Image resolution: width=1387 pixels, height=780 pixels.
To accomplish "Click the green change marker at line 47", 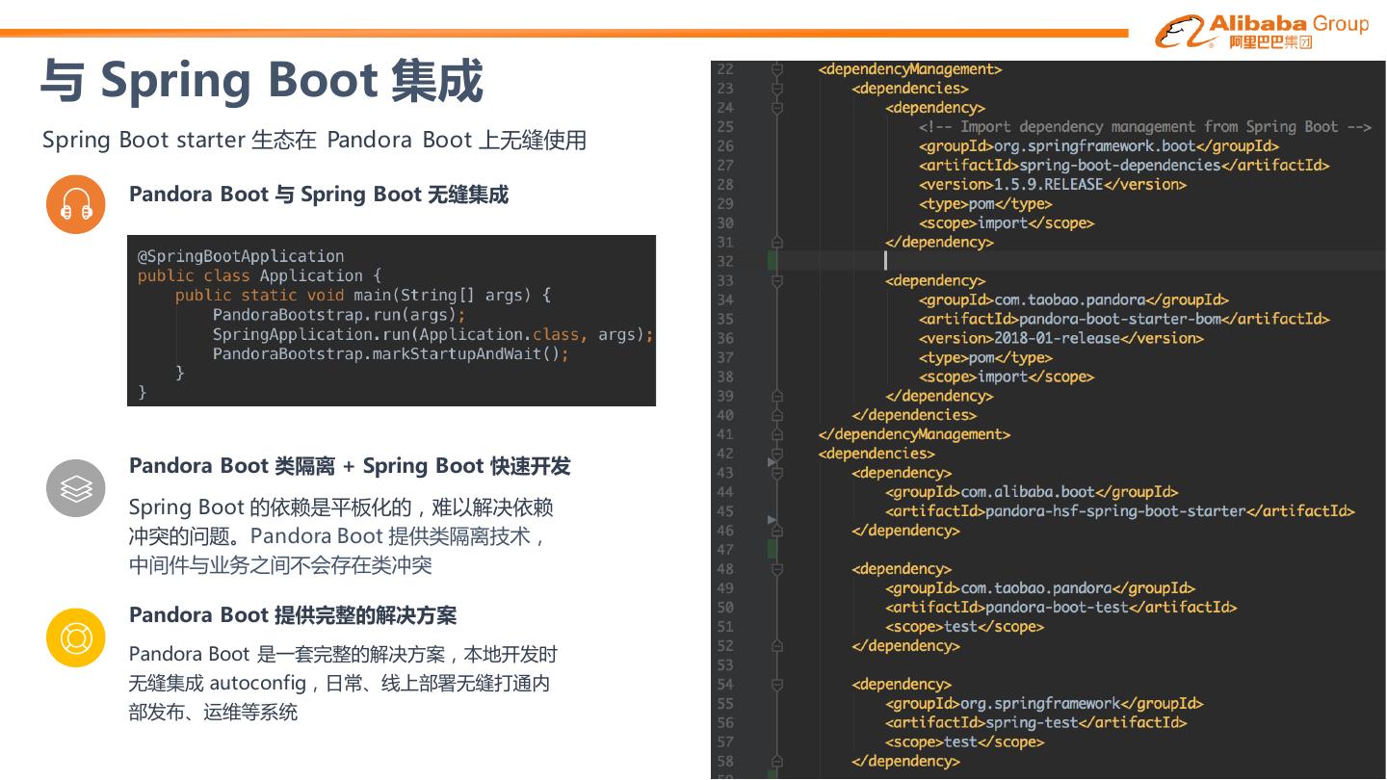I will [x=772, y=549].
